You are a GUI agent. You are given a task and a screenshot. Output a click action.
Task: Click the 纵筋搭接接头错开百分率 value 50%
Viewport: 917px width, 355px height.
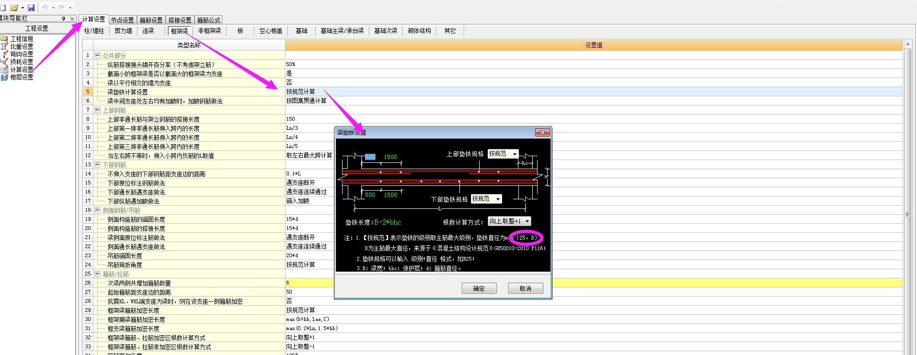(x=594, y=65)
